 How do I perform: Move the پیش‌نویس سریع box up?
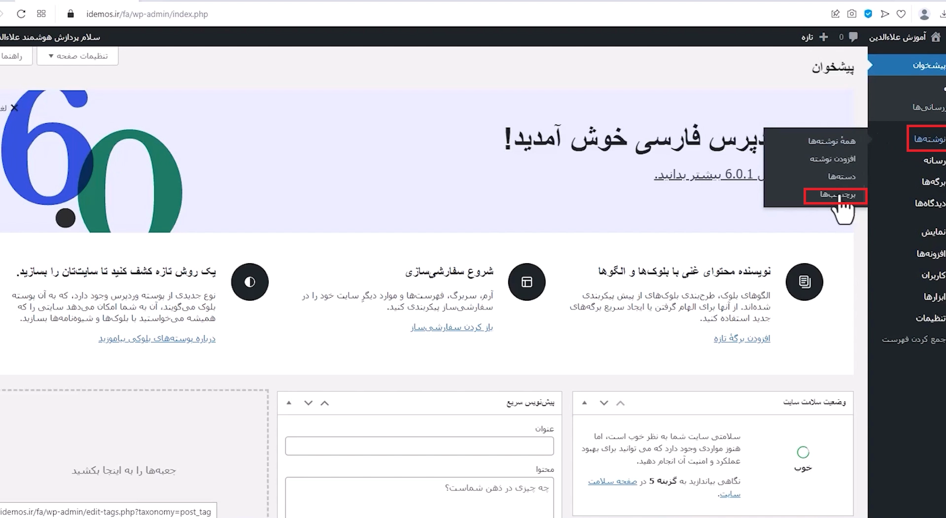point(325,403)
